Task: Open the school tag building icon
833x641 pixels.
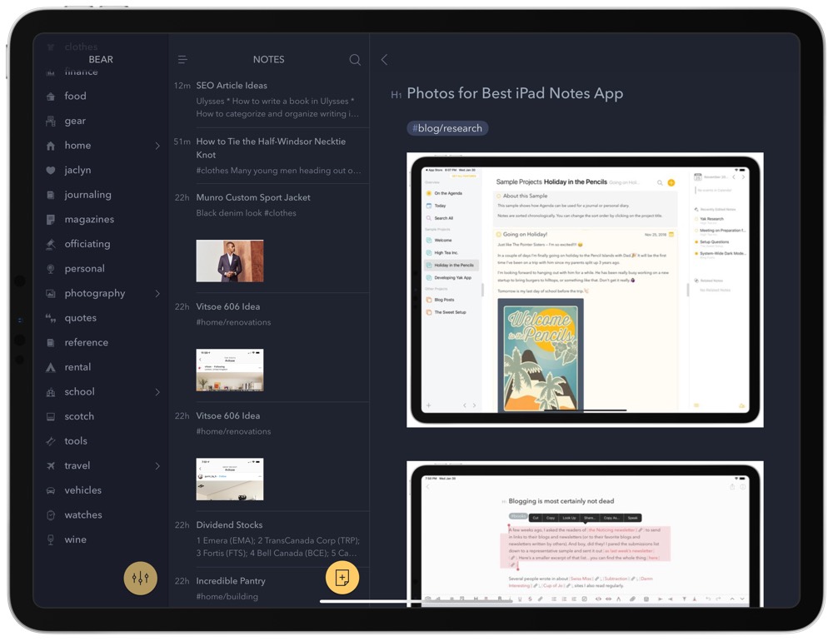Action: (51, 392)
